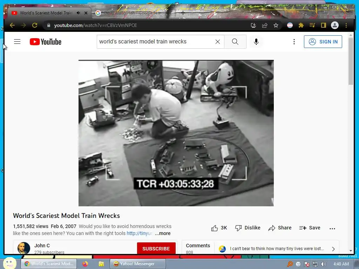Click the striped extension icon in toolbar
This screenshot has height=269, width=359.
point(290,25)
